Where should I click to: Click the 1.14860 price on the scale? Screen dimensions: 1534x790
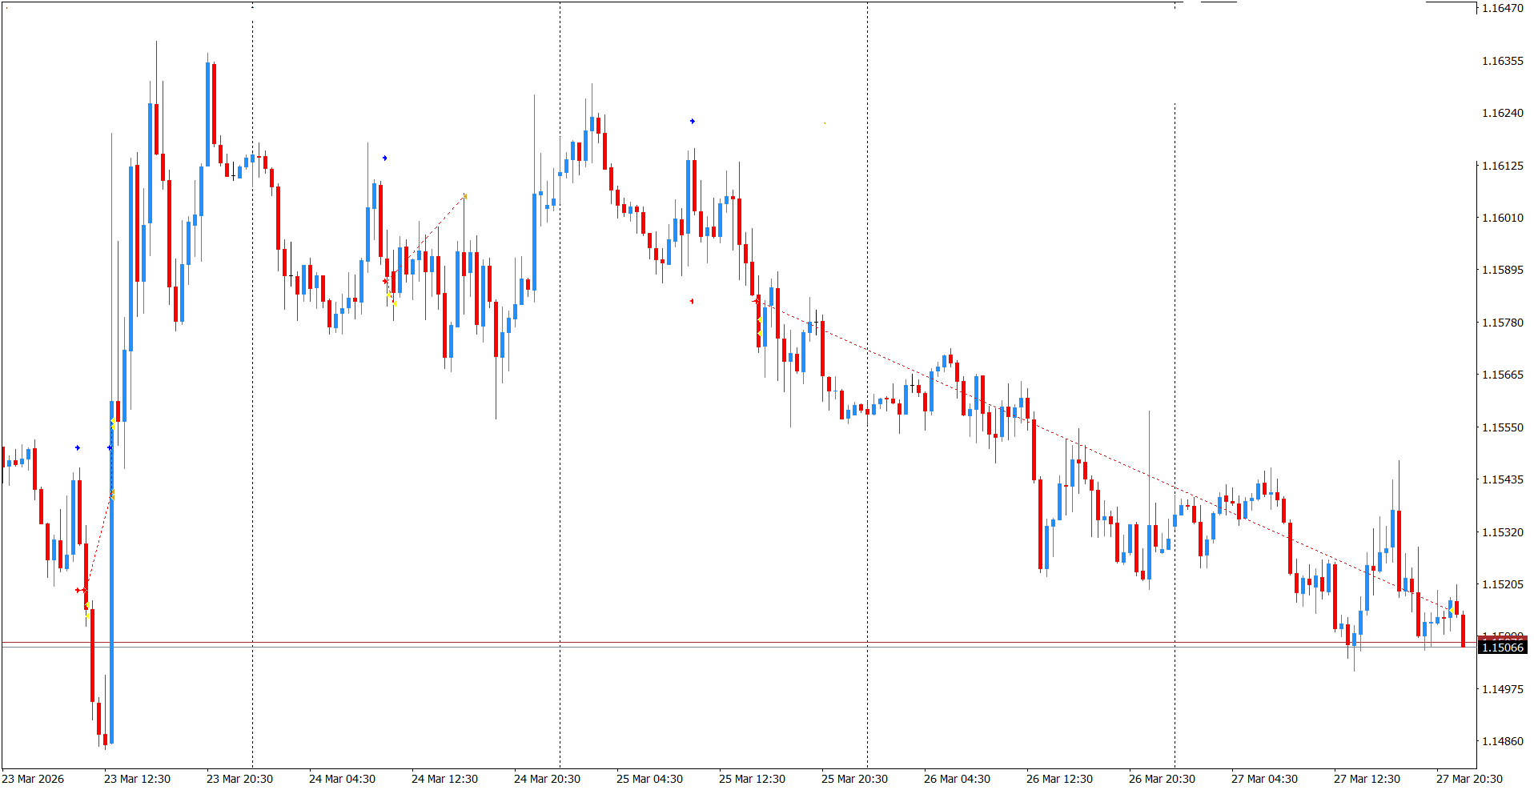click(x=1502, y=741)
